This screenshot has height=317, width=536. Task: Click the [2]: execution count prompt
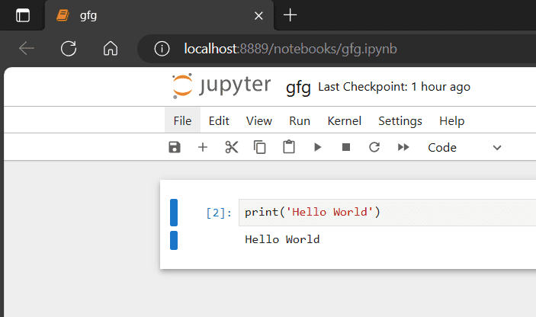point(219,213)
